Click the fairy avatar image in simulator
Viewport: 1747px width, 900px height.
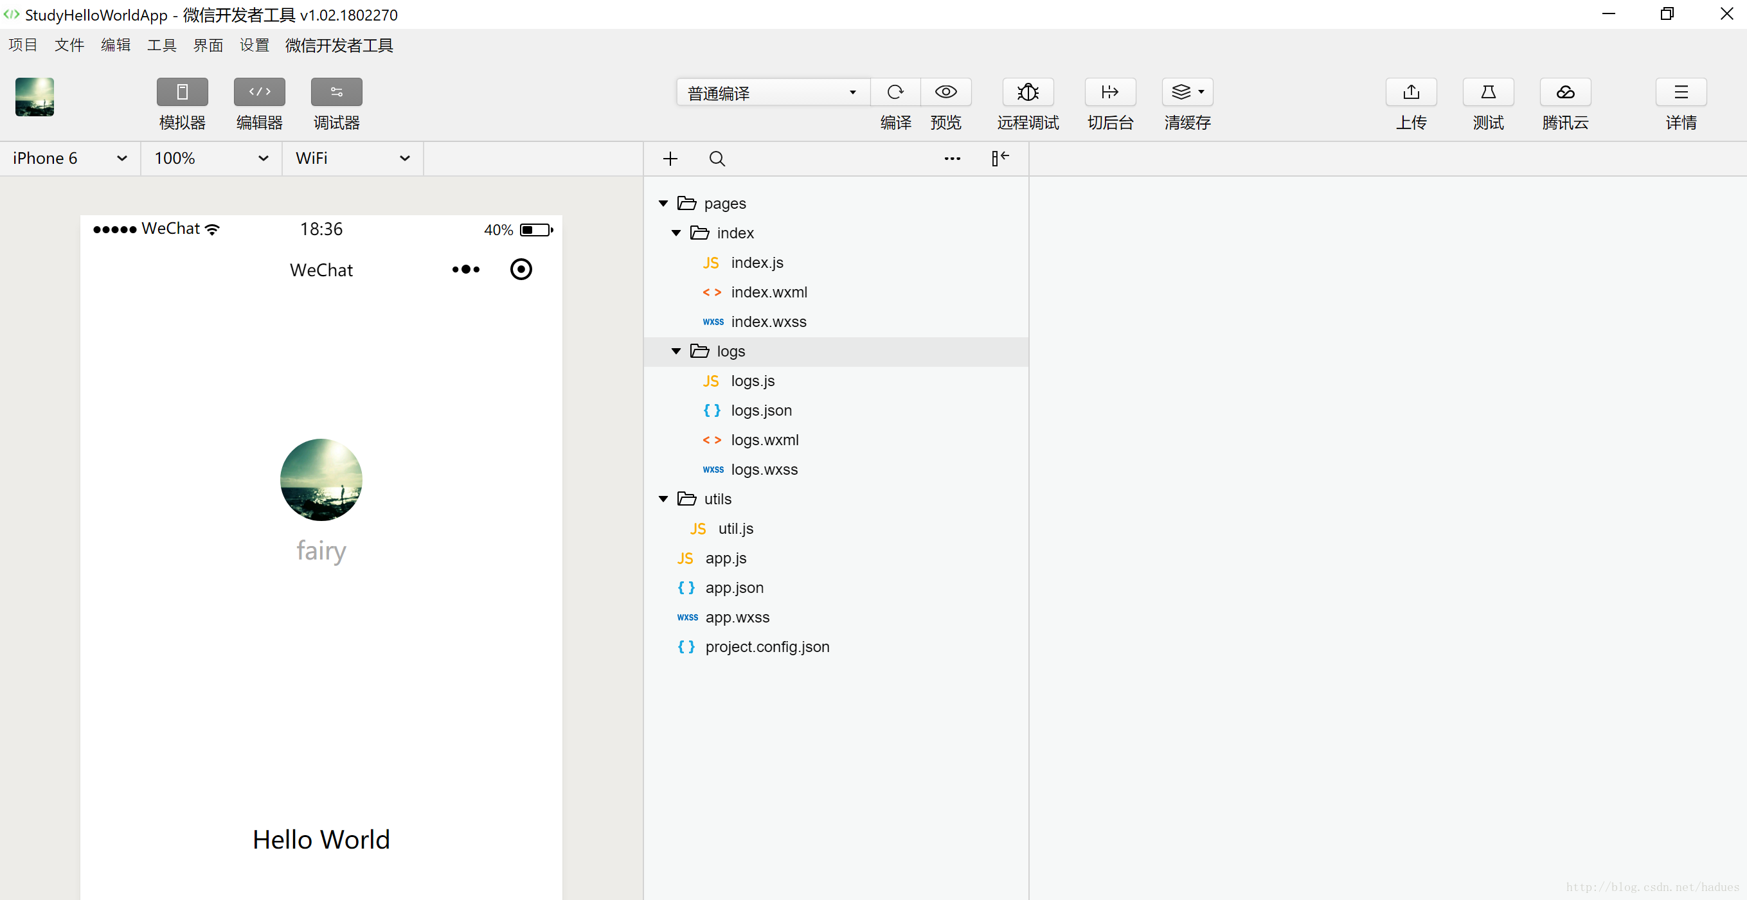(x=321, y=480)
